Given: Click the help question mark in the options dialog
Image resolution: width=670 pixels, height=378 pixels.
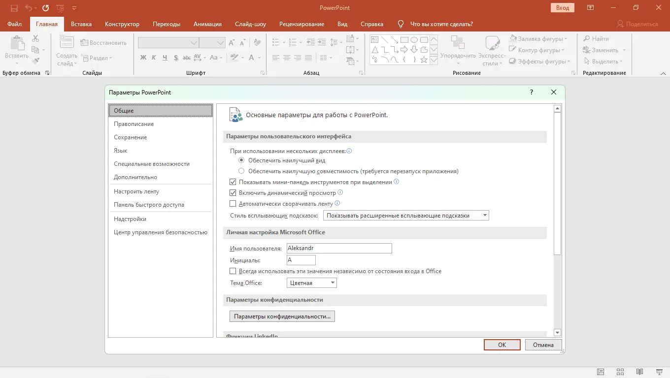Looking at the screenshot, I should (532, 92).
